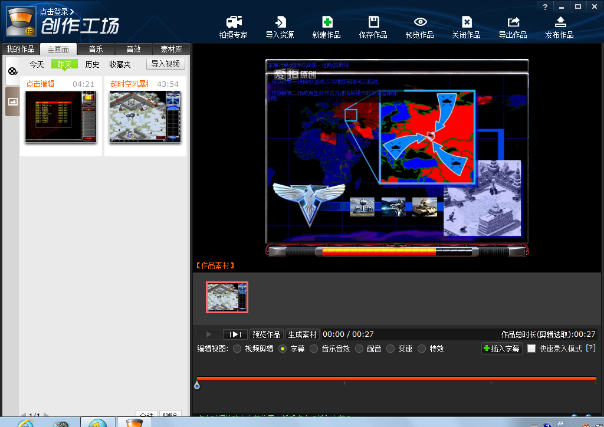Screen dimensions: 604x427
Task: Click the timeline playhead marker
Action: (x=196, y=385)
